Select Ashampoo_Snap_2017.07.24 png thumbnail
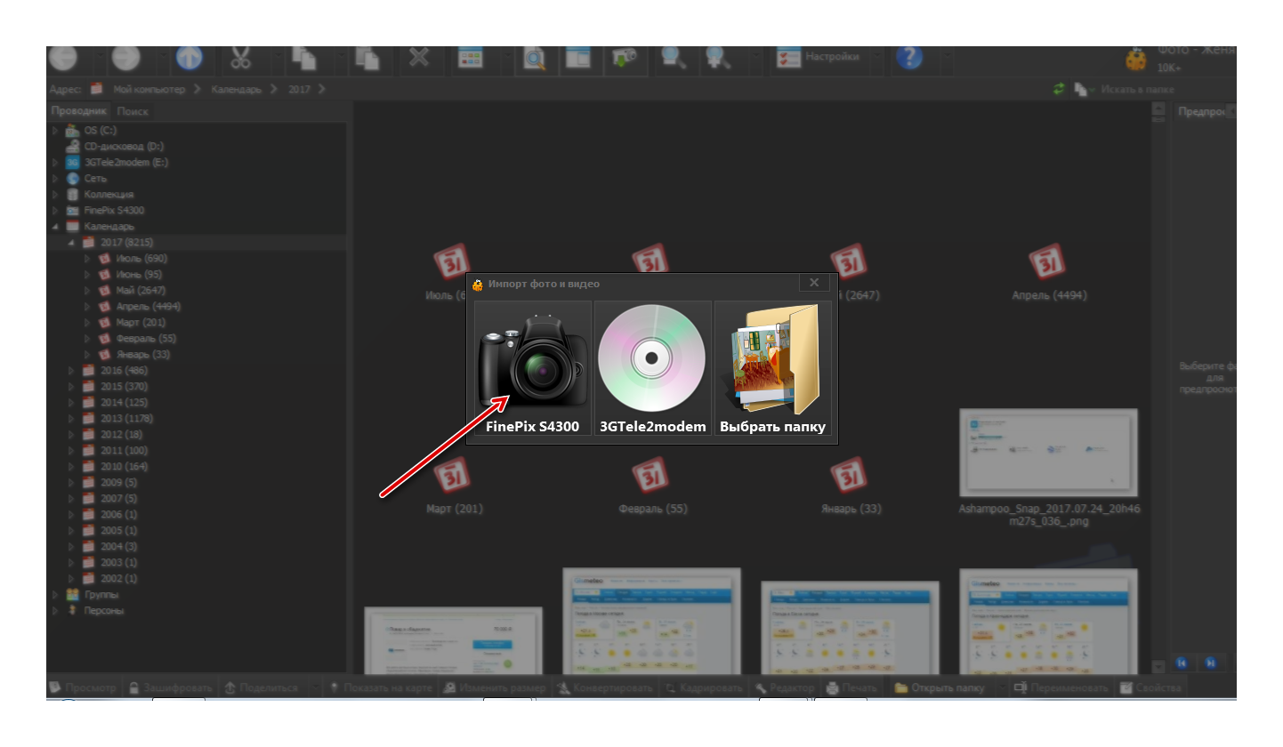Viewport: 1283px width, 747px height. point(1049,453)
